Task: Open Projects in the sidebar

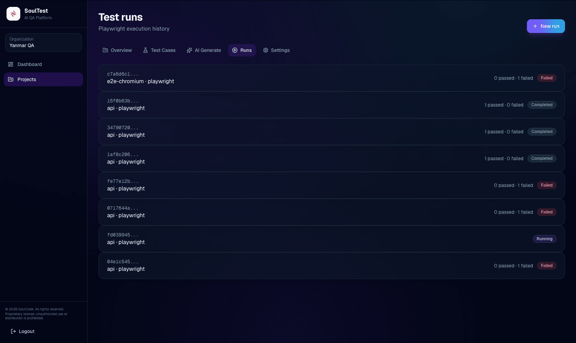Action: 43,79
